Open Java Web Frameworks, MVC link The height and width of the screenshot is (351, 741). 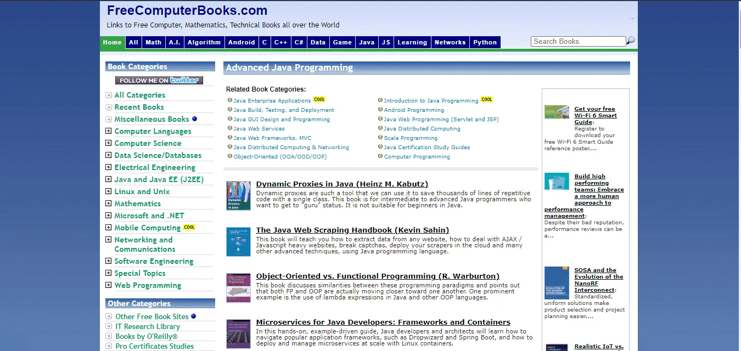click(272, 138)
